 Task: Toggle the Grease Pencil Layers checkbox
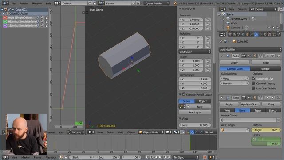click(184, 94)
